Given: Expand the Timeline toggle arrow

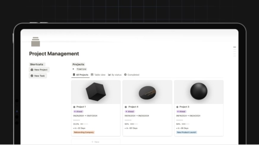Looking at the screenshot, I should tap(74, 69).
